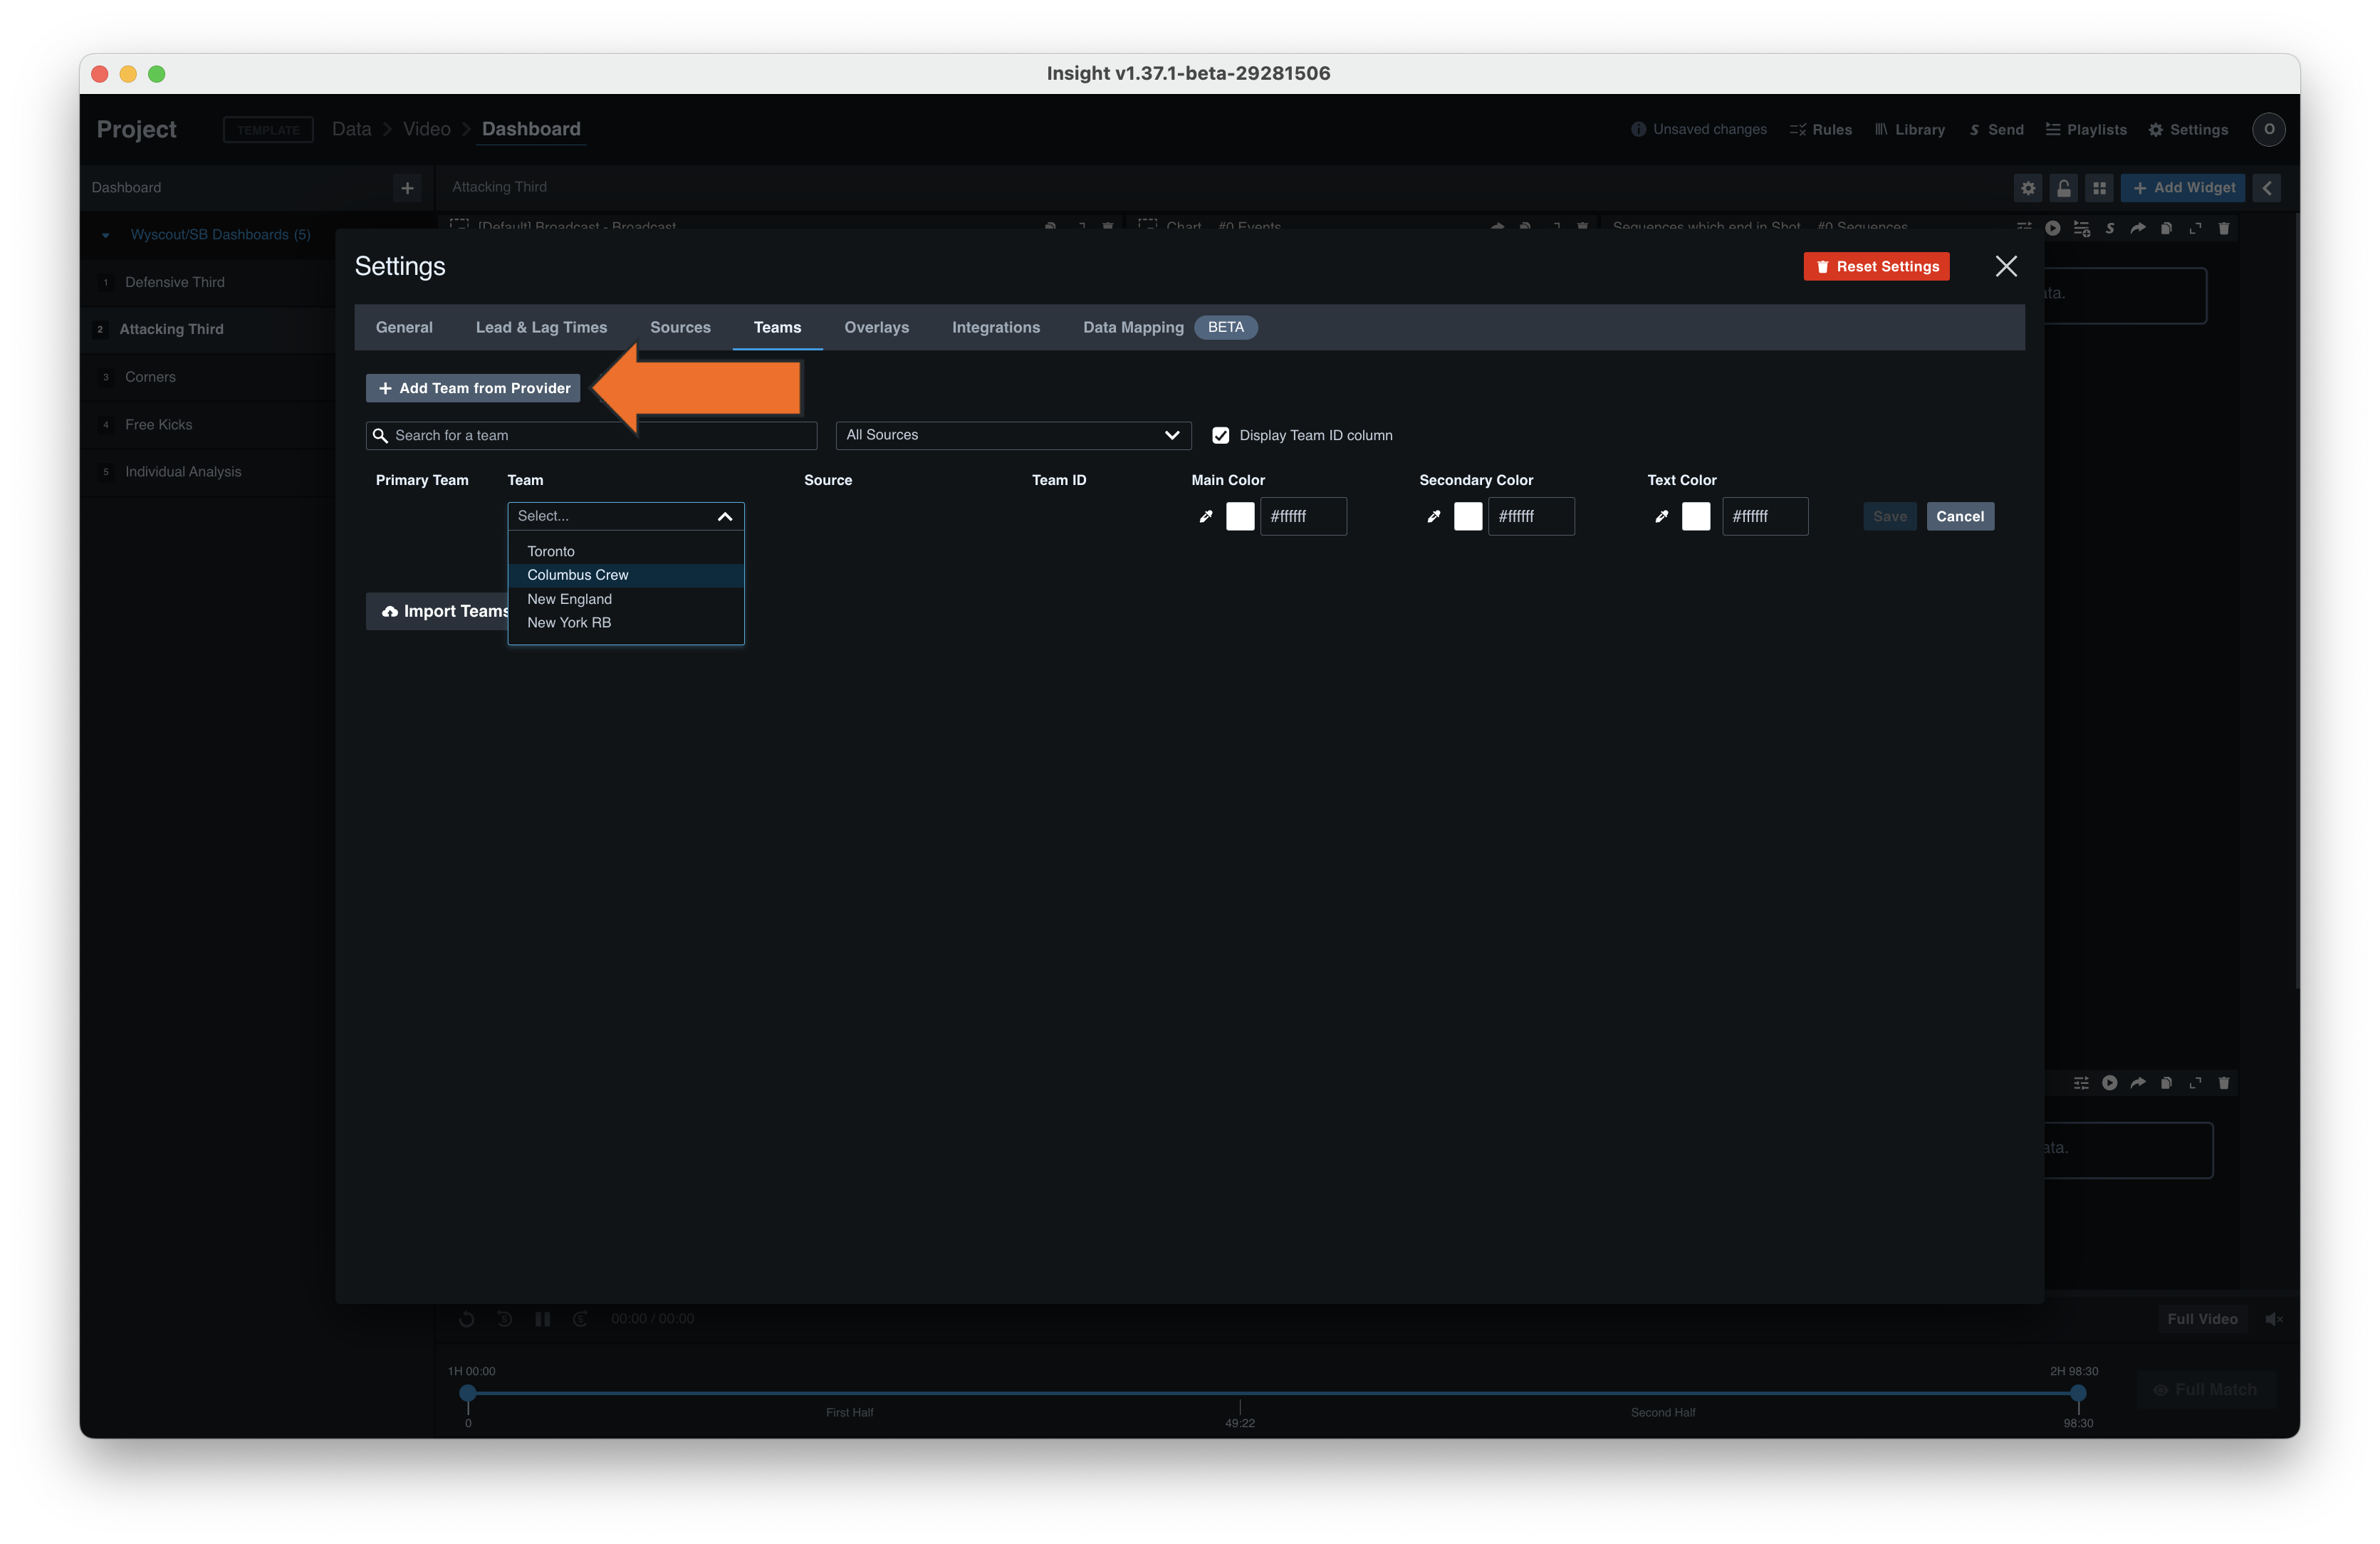Open the Text Color swatch
Viewport: 2380px width, 1544px height.
click(1696, 516)
